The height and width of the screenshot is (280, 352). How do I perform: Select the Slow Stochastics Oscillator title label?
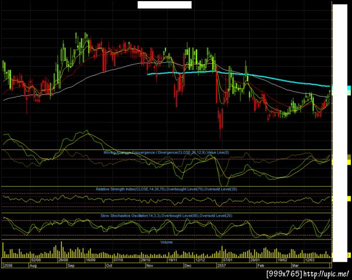[166, 216]
